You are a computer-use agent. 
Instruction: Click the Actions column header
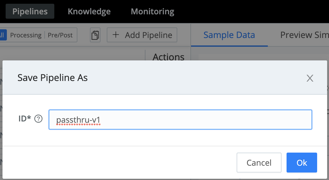pos(168,57)
